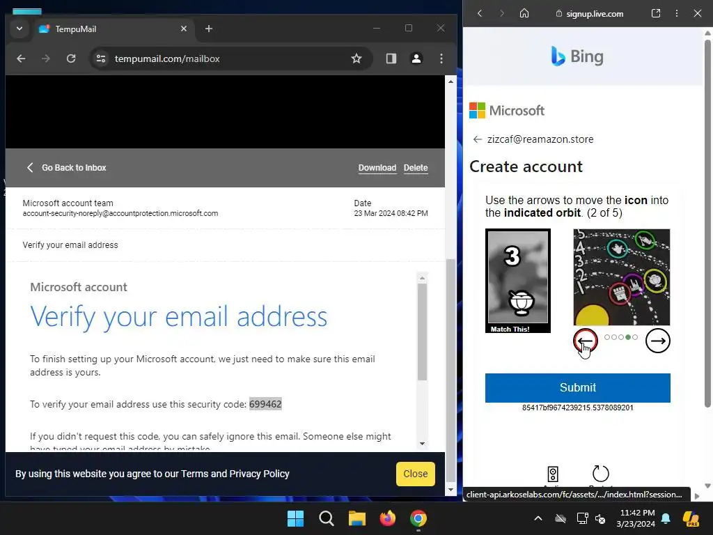Click Chrome back navigation arrow
The width and height of the screenshot is (713, 535).
point(21,59)
